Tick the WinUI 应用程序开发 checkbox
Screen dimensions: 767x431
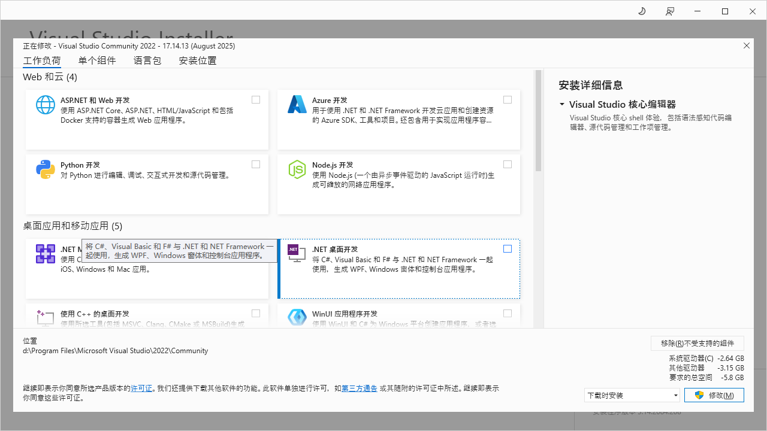coord(508,313)
